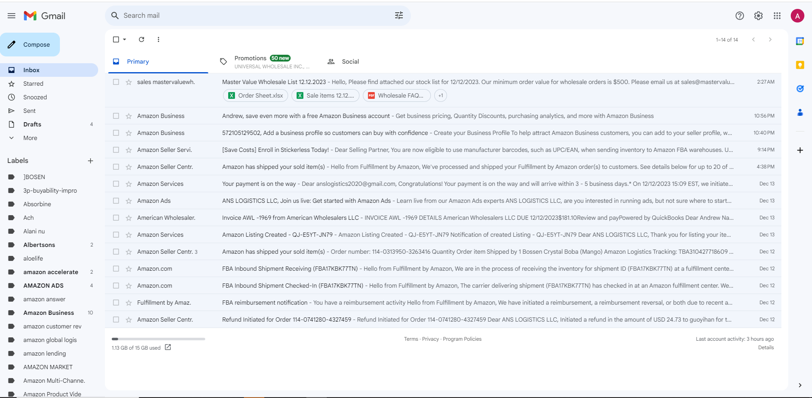Star the sales mastervaluewh email
The image size is (812, 398).
pyautogui.click(x=129, y=82)
